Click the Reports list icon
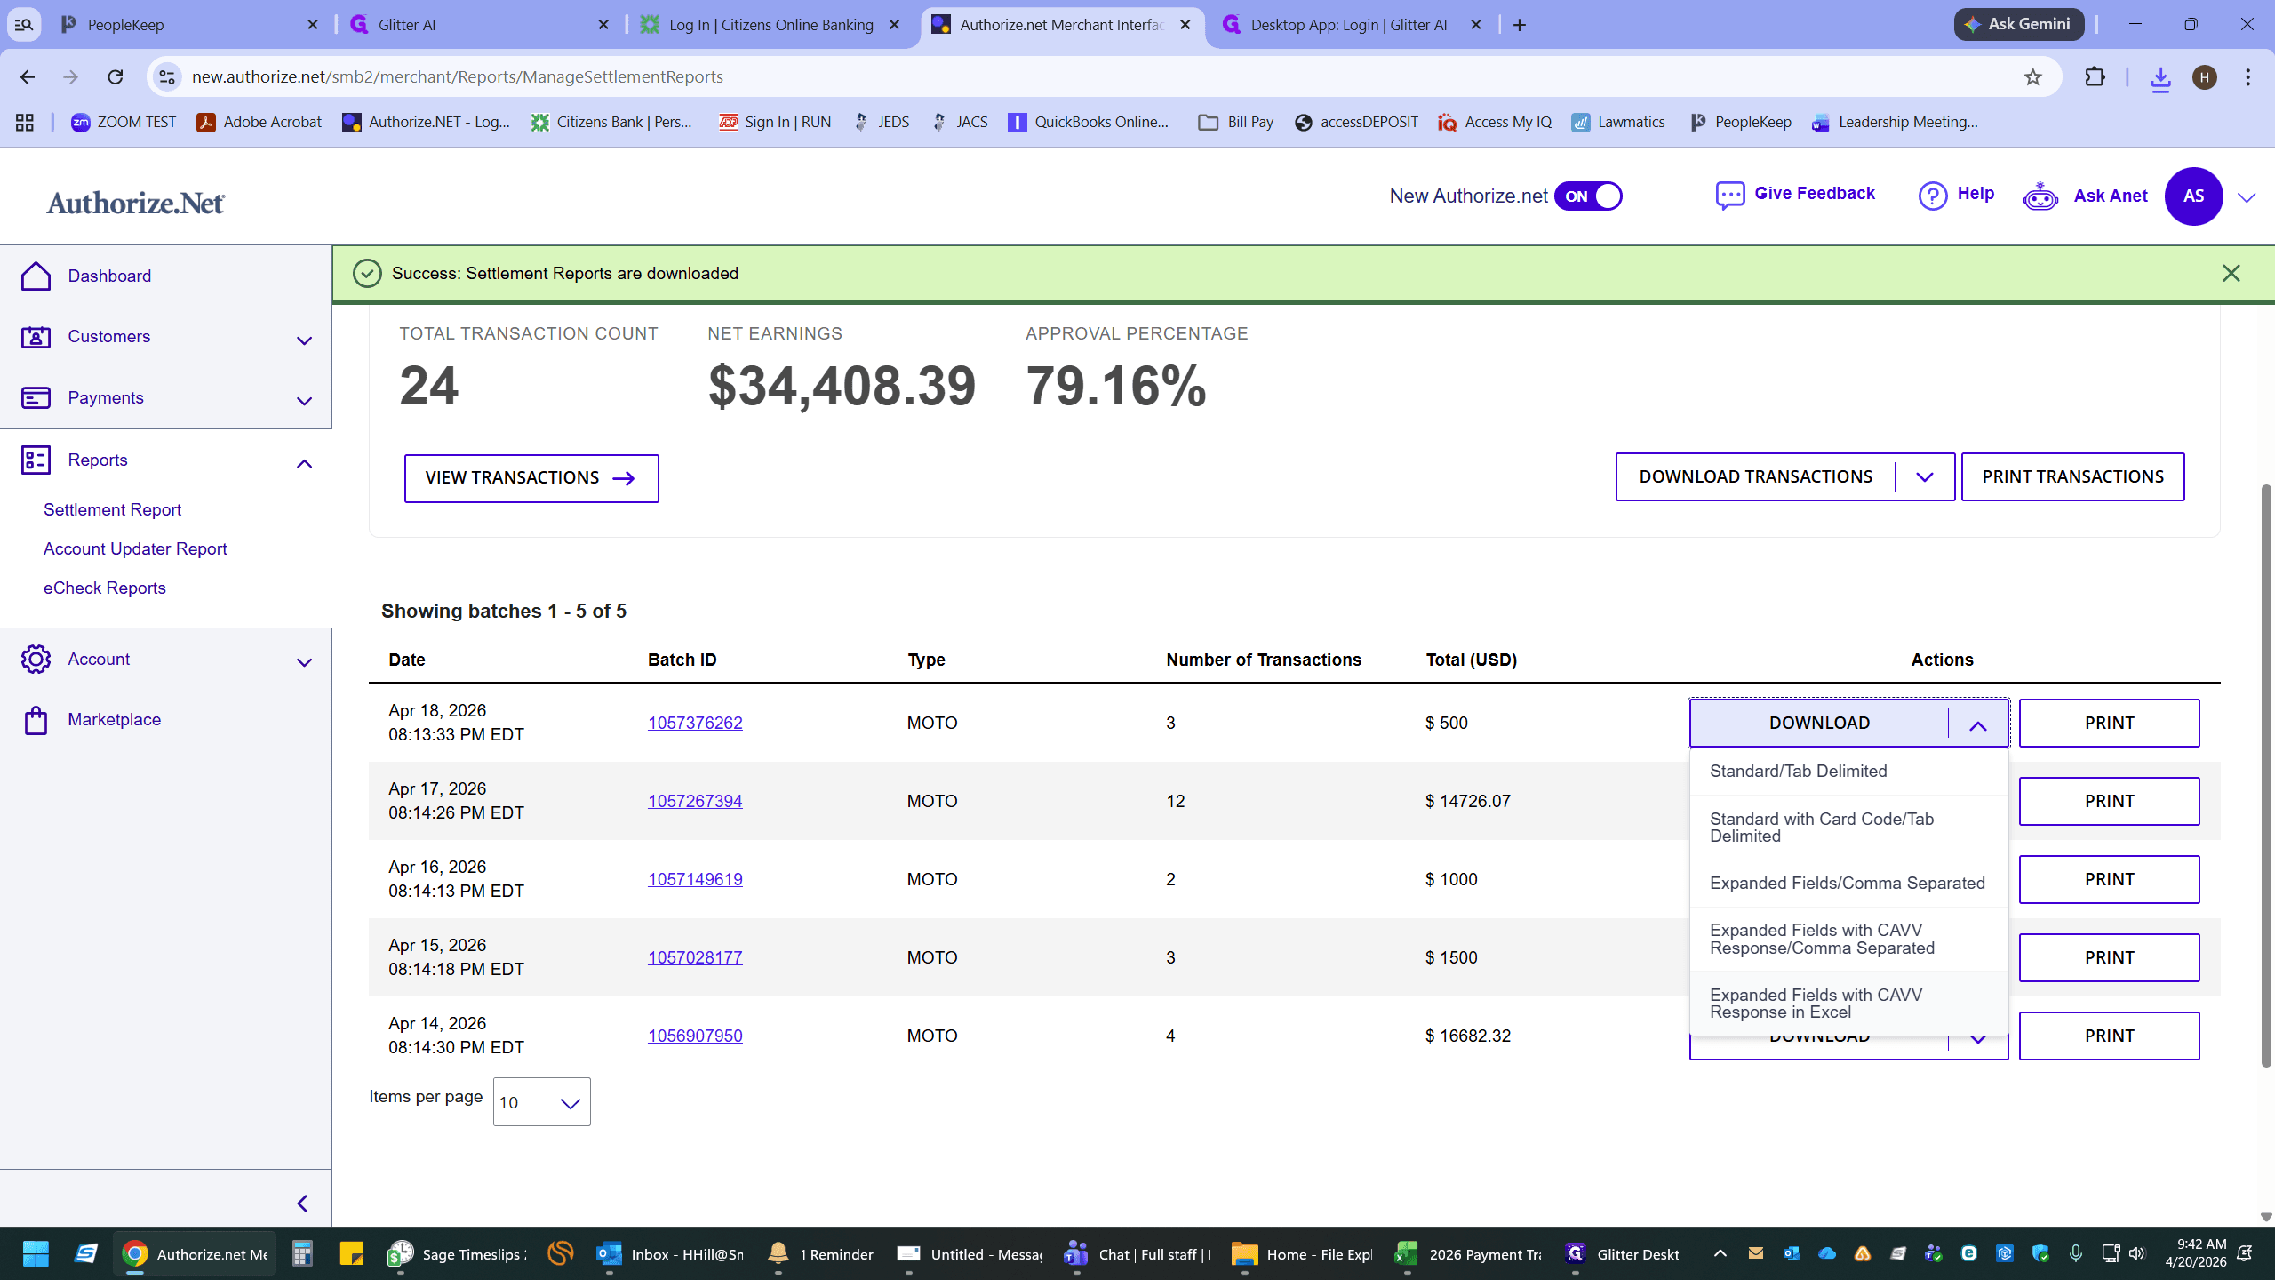2275x1280 pixels. click(x=36, y=460)
